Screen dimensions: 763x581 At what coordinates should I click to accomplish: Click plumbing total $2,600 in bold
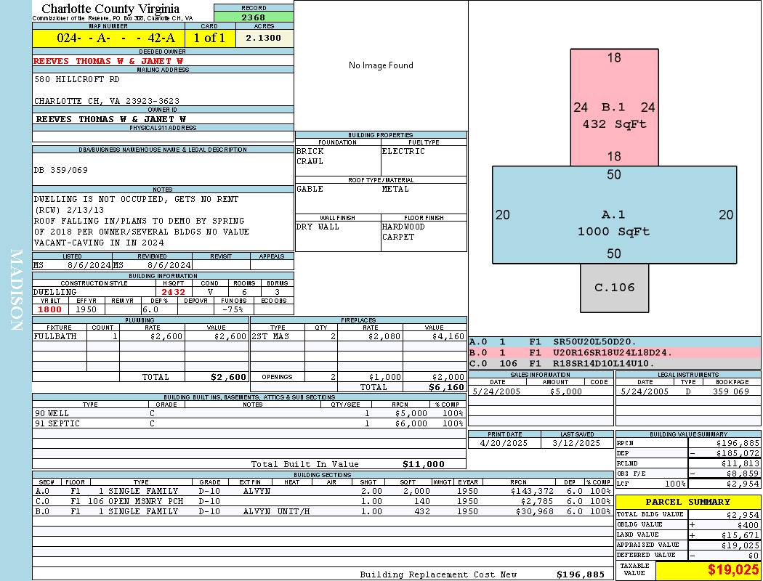(228, 377)
